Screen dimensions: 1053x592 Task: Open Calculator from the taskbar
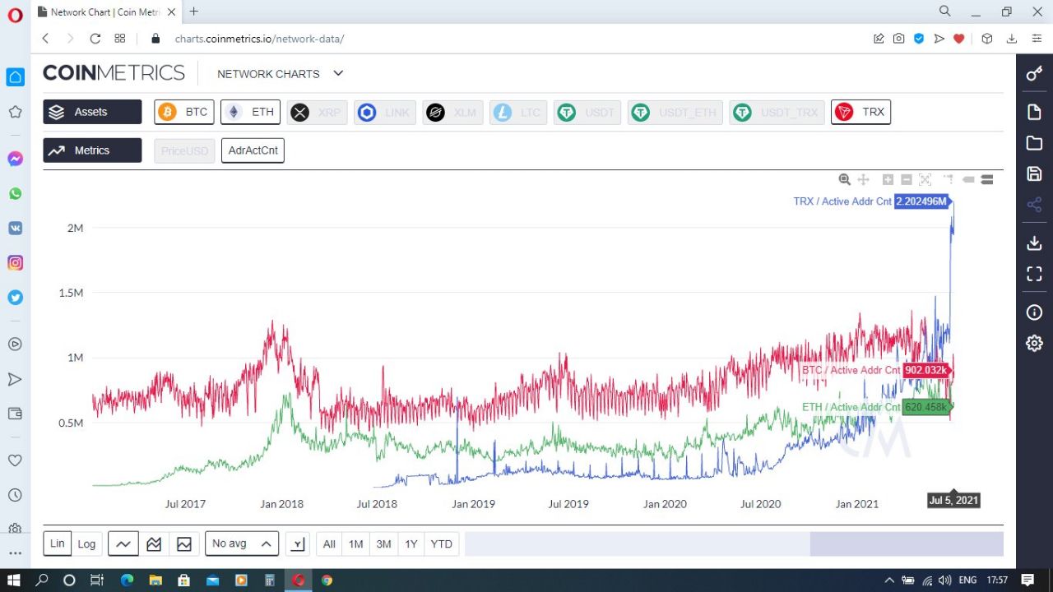[269, 580]
